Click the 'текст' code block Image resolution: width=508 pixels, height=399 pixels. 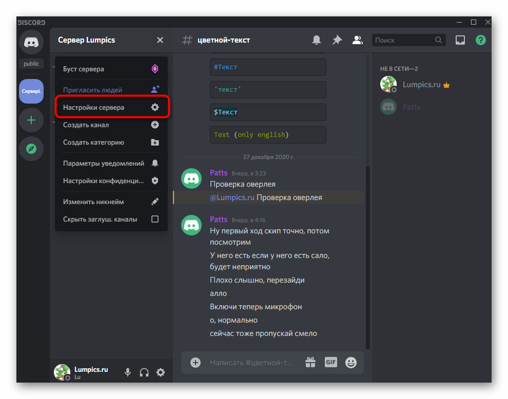(268, 90)
